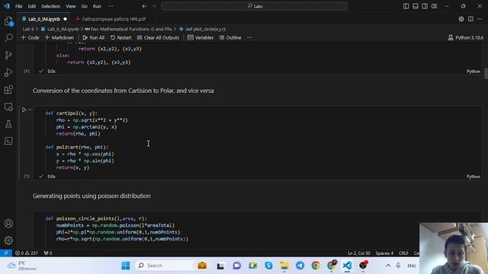
Task: Open the Go menu
Action: pos(85,6)
